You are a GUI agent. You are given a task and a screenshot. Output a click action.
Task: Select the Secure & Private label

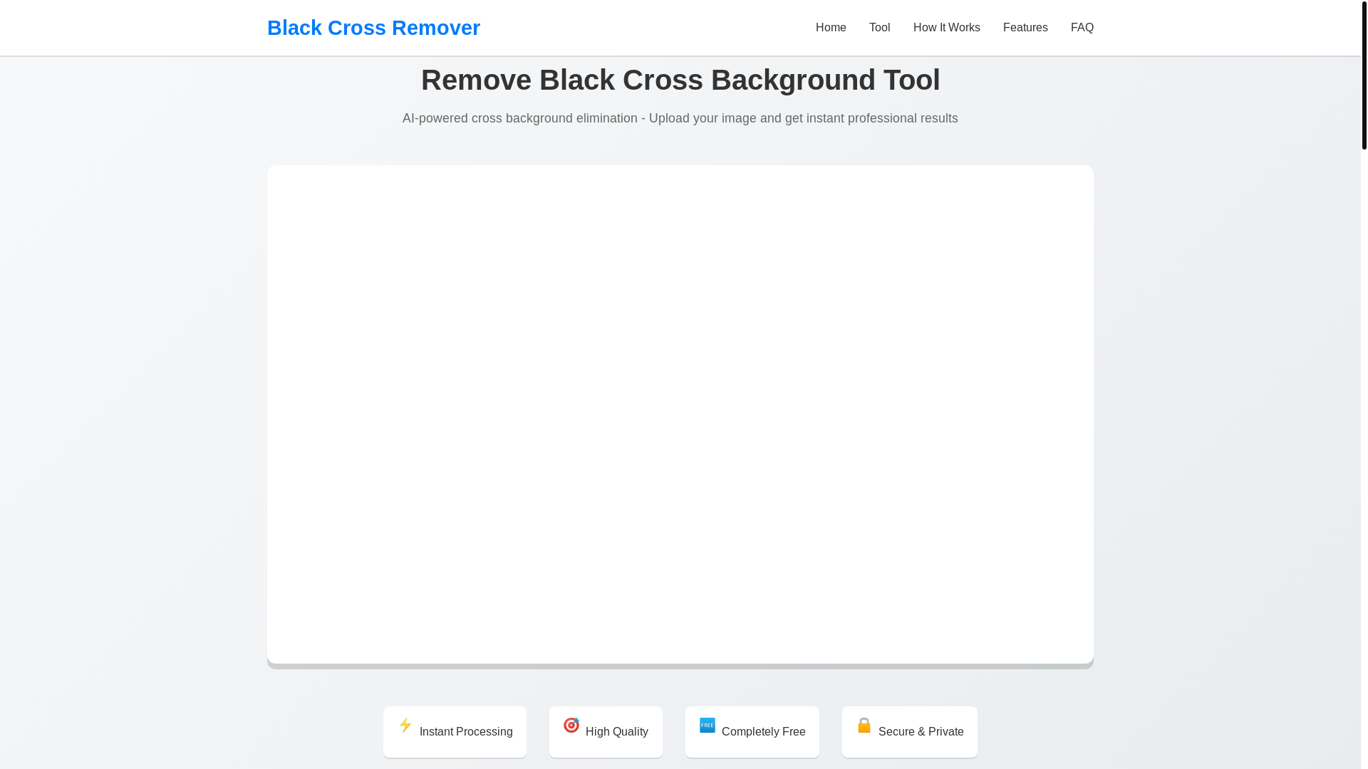(x=921, y=732)
